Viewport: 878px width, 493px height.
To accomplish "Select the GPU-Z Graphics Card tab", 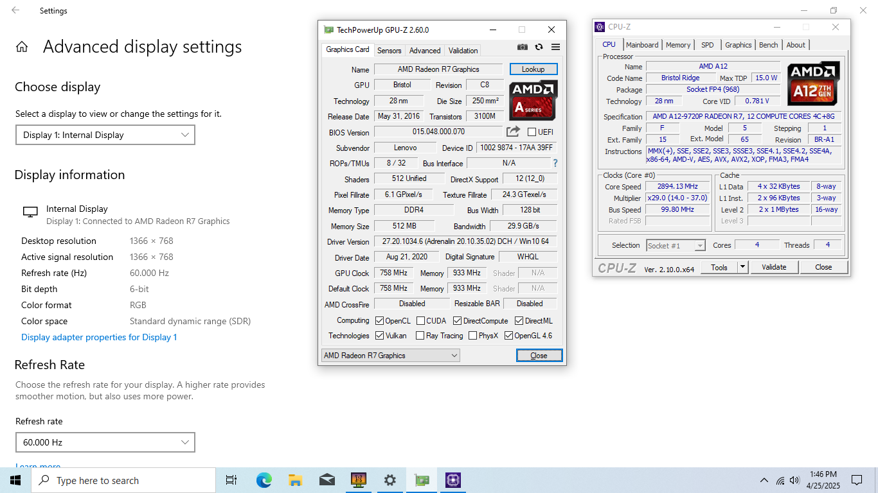I will tap(347, 49).
